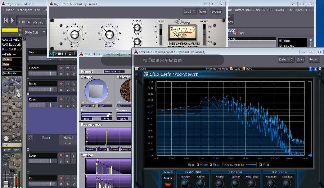Solo the ElecGtr track
This screenshot has width=324, height=188.
pos(74,68)
